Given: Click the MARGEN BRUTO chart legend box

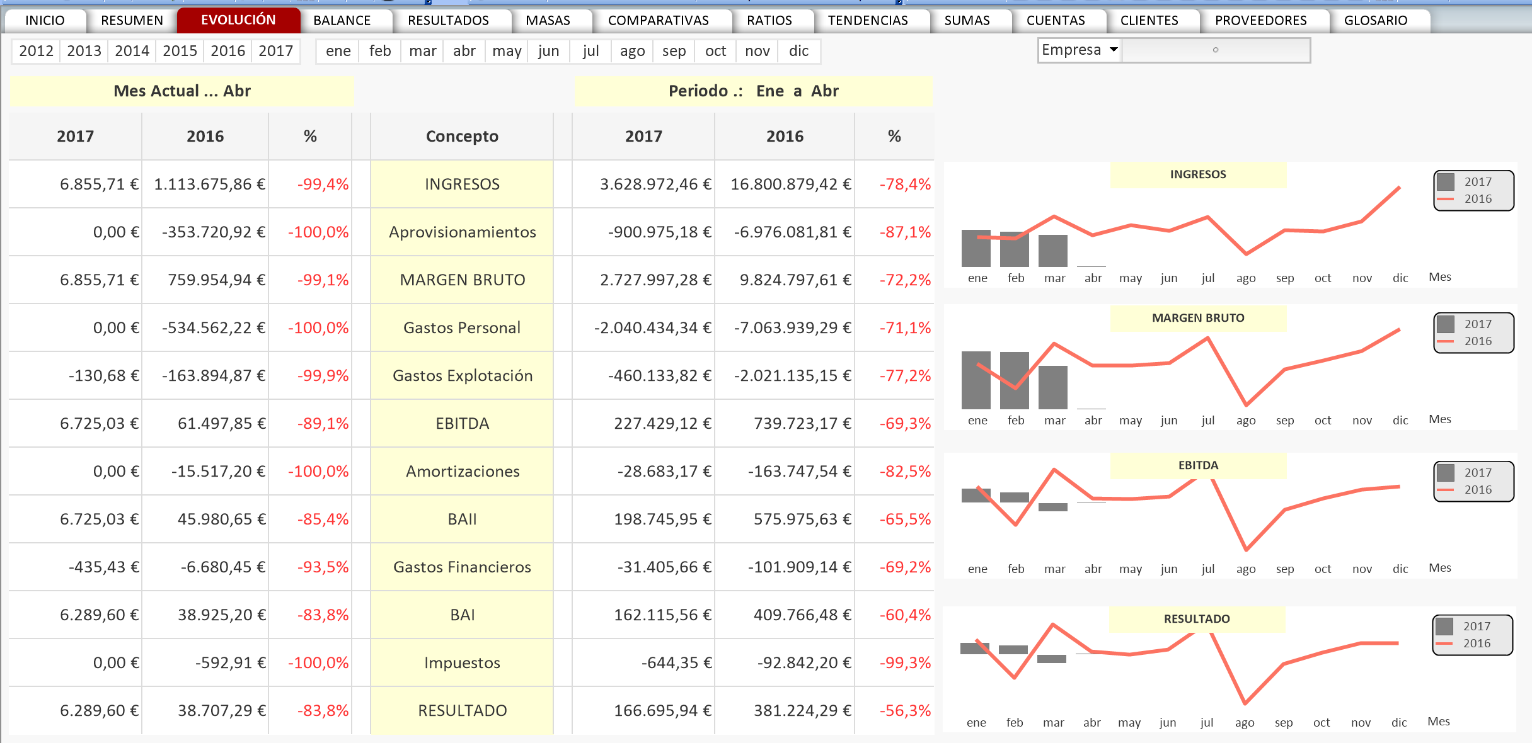Looking at the screenshot, I should (1473, 332).
